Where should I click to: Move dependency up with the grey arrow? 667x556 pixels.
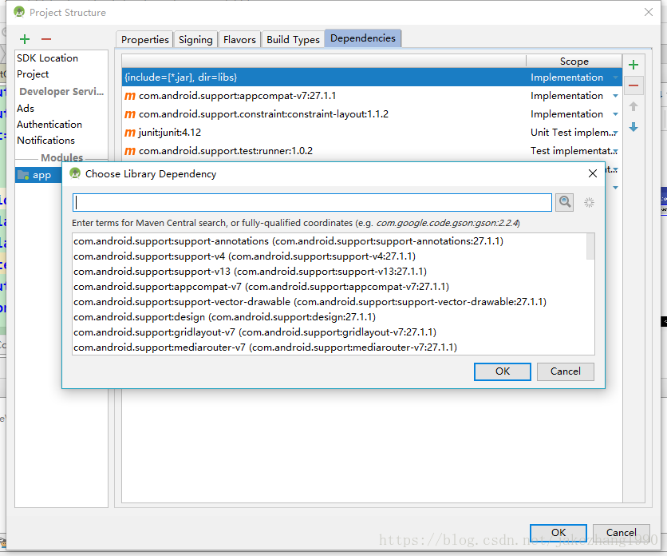pyautogui.click(x=633, y=106)
